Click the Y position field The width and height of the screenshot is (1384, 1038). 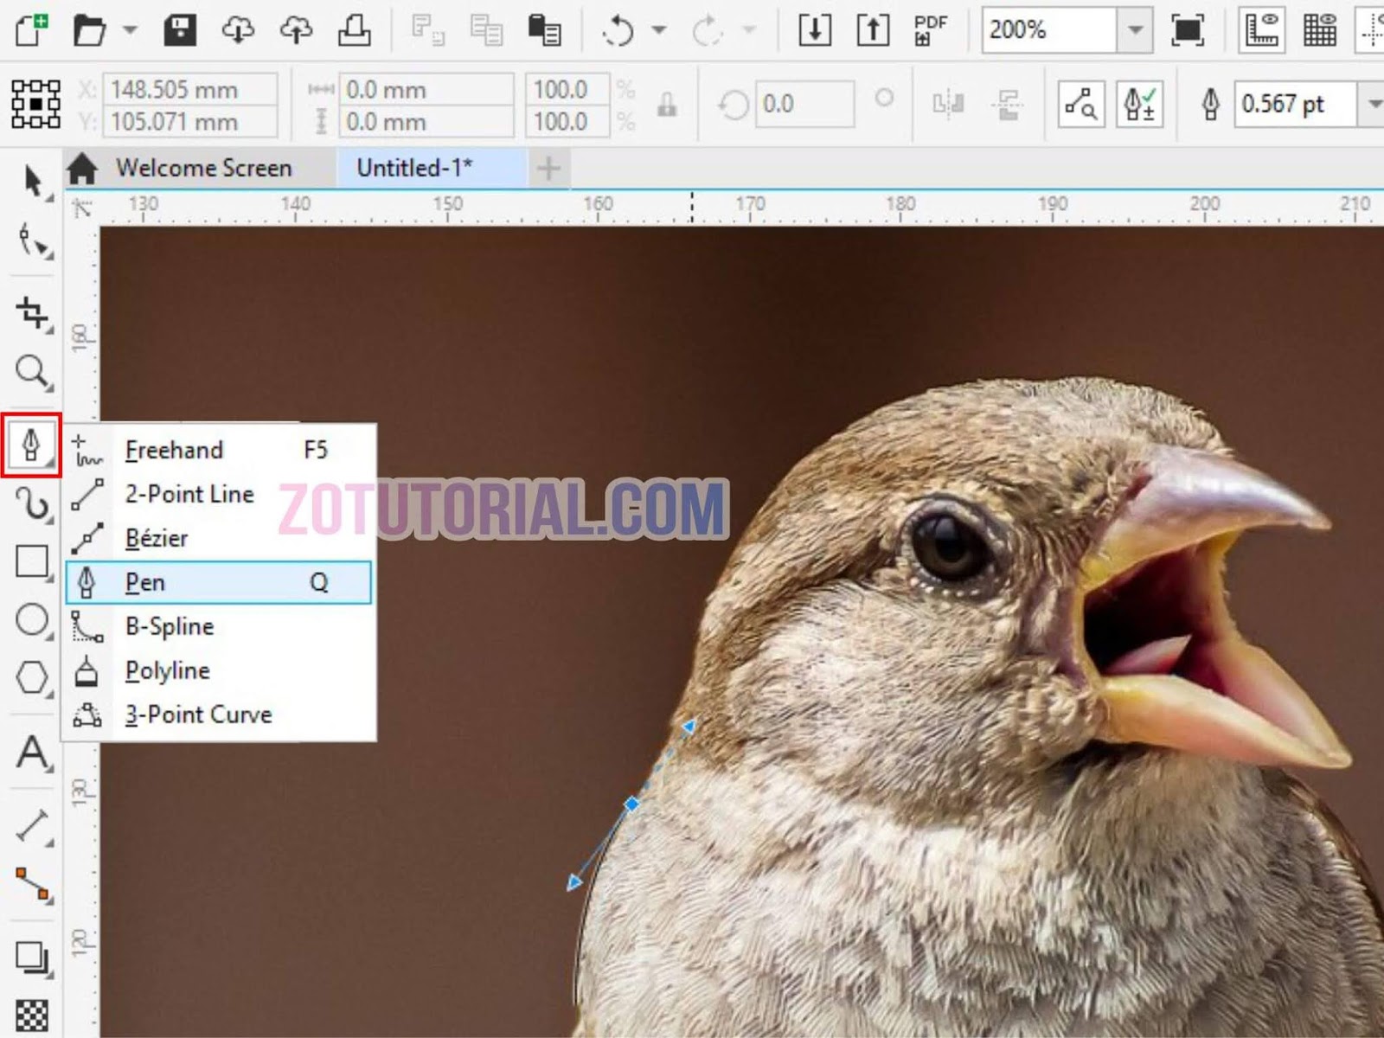click(190, 122)
